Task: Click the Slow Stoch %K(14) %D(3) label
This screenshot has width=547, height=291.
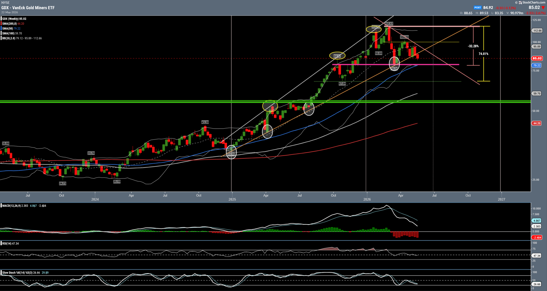Action: tap(17, 272)
